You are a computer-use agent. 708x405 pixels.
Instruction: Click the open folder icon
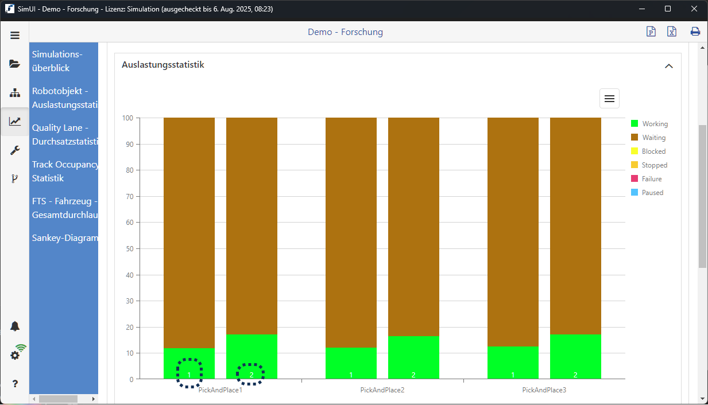(x=15, y=64)
